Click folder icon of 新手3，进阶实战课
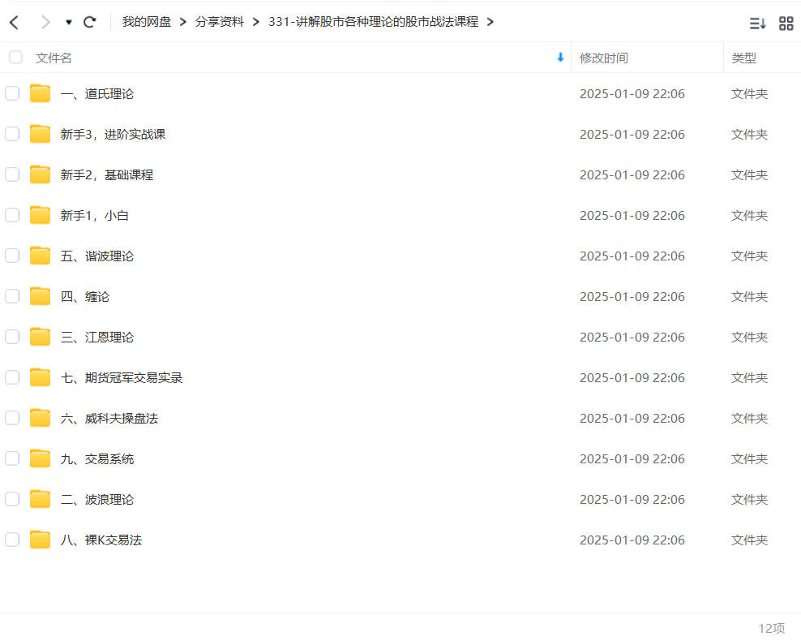Image resolution: width=801 pixels, height=641 pixels. 40,134
